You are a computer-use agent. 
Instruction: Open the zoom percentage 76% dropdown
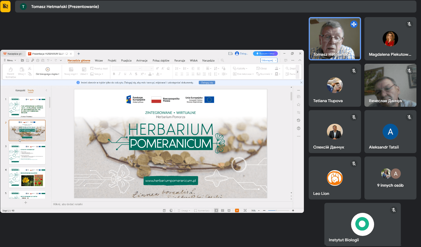click(255, 211)
